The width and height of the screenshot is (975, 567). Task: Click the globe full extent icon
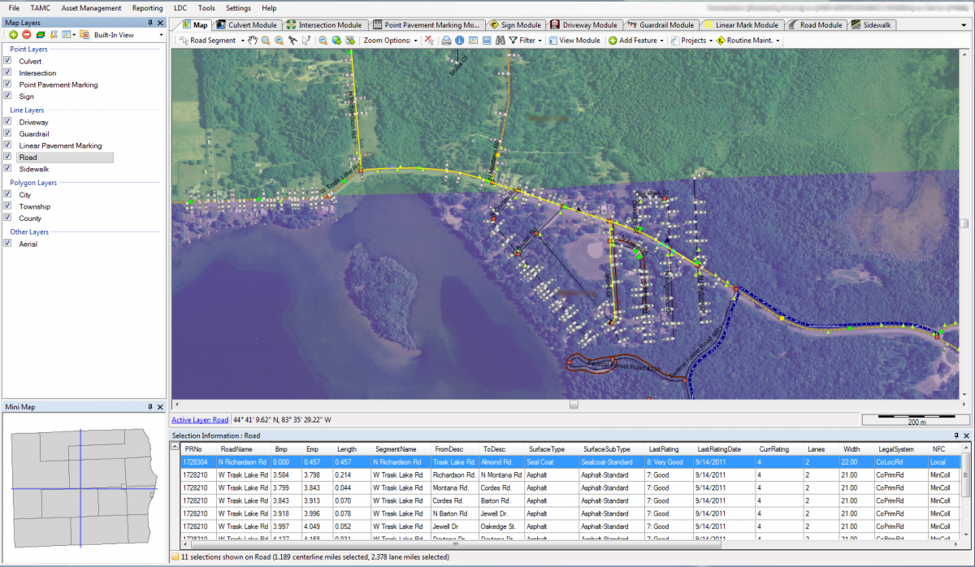(336, 40)
